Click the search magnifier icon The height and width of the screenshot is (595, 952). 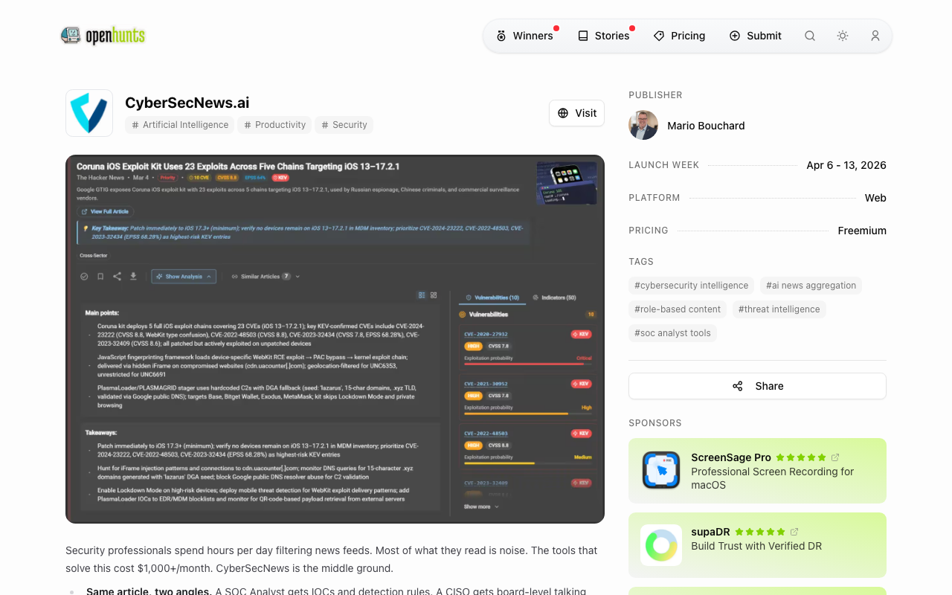click(x=810, y=36)
